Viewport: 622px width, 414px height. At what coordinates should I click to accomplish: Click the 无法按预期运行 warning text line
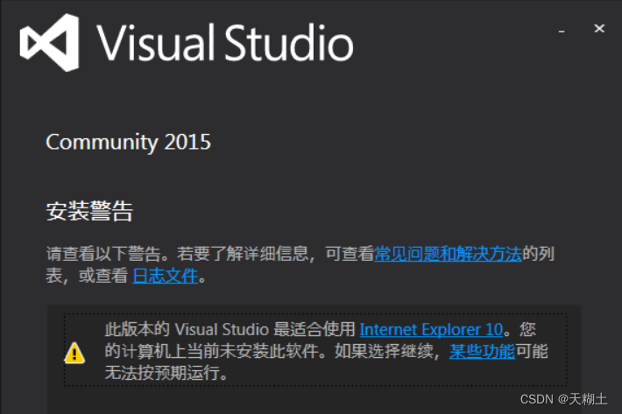pyautogui.click(x=166, y=373)
